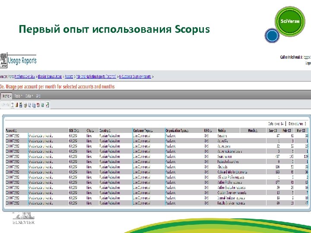Screen dimensions: 311x233
Task: Click the SIS ID value in Sessions row
Action: tap(73, 136)
